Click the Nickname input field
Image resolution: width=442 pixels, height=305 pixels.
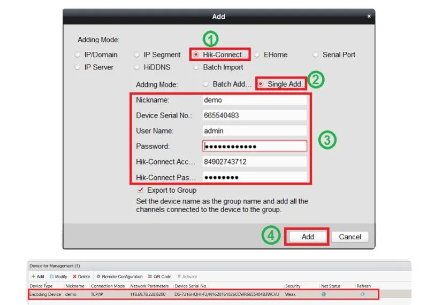point(254,100)
